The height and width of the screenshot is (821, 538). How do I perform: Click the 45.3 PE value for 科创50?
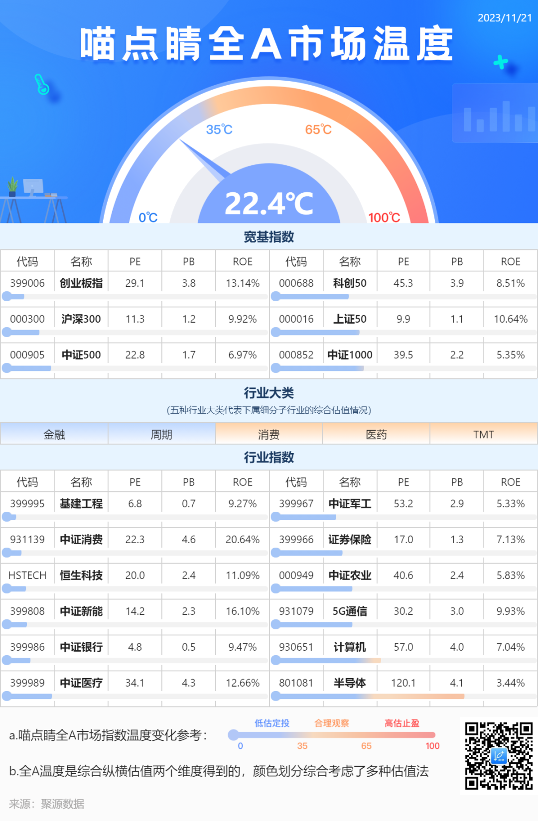coord(403,283)
